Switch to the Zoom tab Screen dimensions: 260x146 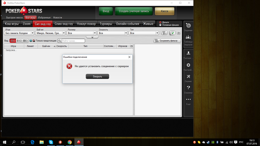point(26,24)
